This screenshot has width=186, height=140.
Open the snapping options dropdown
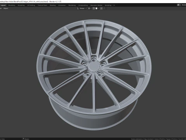pos(97,9)
